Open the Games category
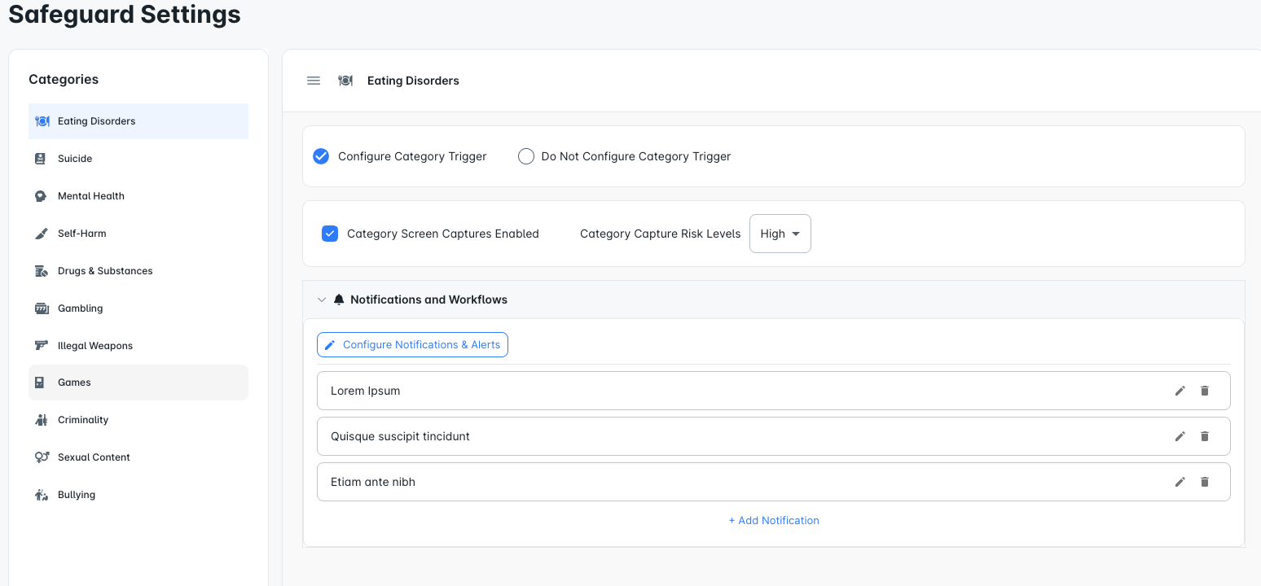This screenshot has height=586, width=1261. (138, 383)
